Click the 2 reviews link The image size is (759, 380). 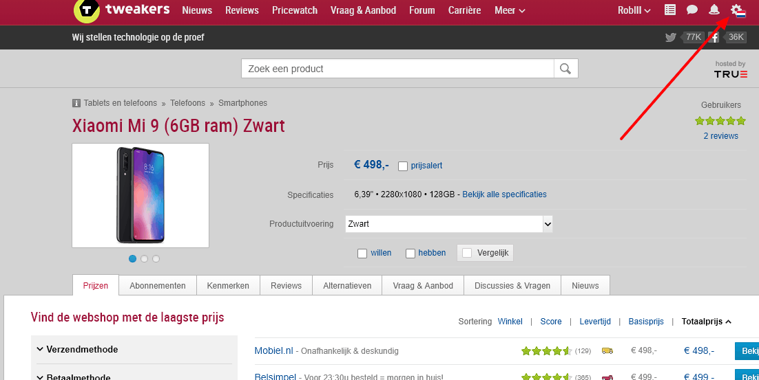click(x=720, y=136)
